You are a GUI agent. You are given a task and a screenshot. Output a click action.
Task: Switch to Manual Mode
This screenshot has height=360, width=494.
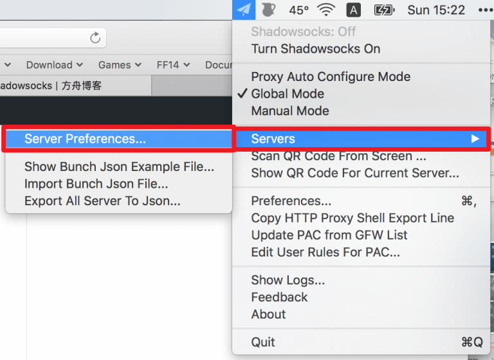(x=361, y=111)
